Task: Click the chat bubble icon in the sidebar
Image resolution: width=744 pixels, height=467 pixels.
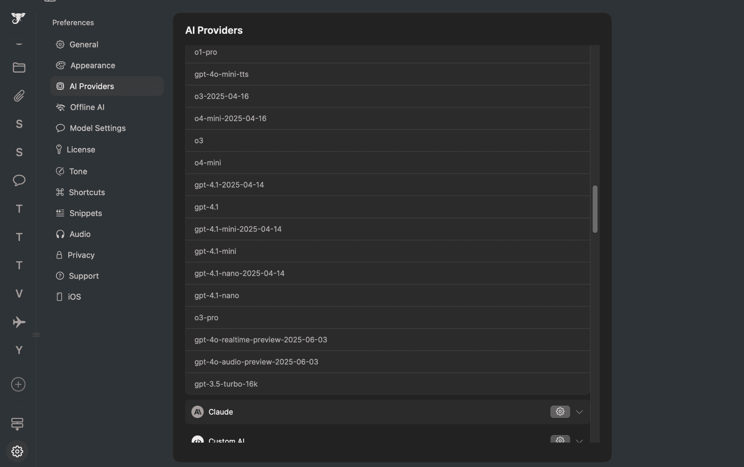Action: [18, 180]
